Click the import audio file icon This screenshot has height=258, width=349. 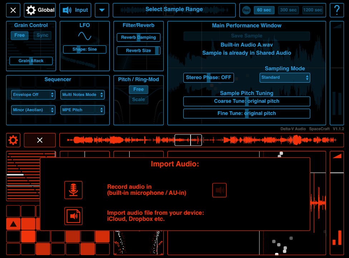pyautogui.click(x=73, y=216)
